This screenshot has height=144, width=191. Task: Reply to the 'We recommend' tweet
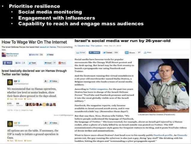click(x=10, y=99)
